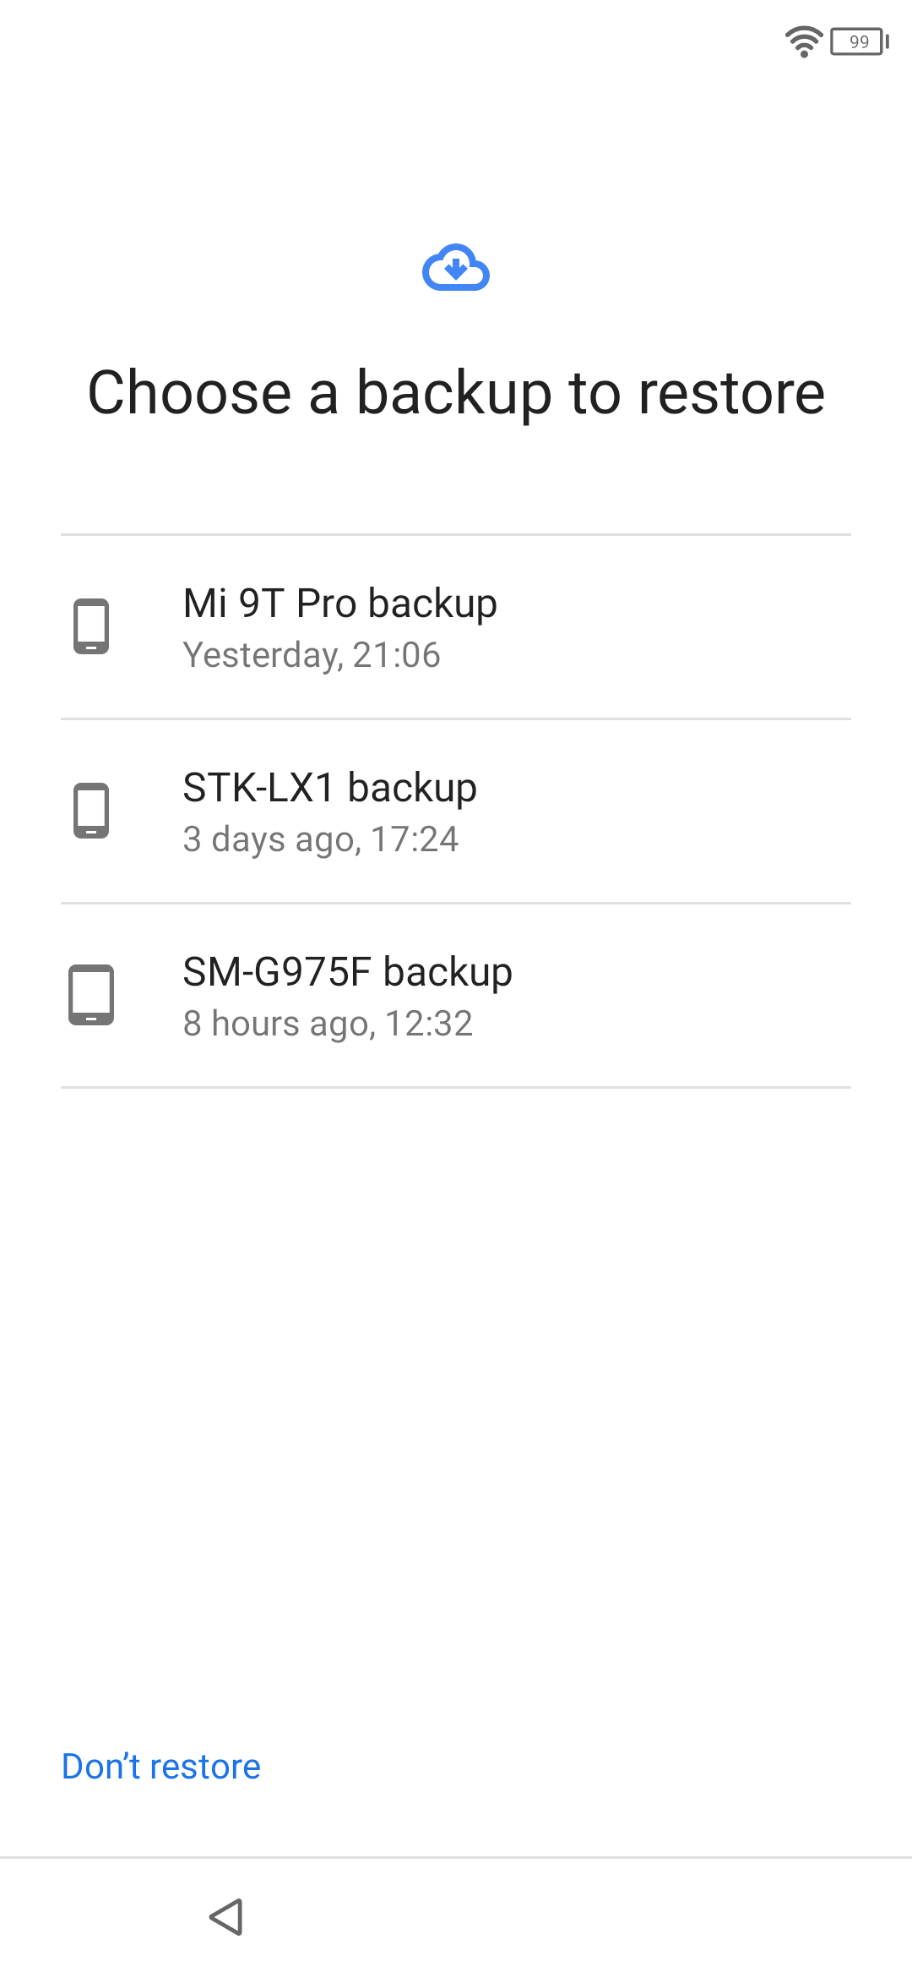
Task: Open the last backup in the list
Action: pyautogui.click(x=456, y=996)
